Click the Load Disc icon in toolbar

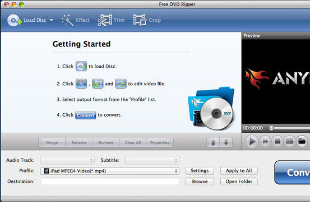point(14,20)
